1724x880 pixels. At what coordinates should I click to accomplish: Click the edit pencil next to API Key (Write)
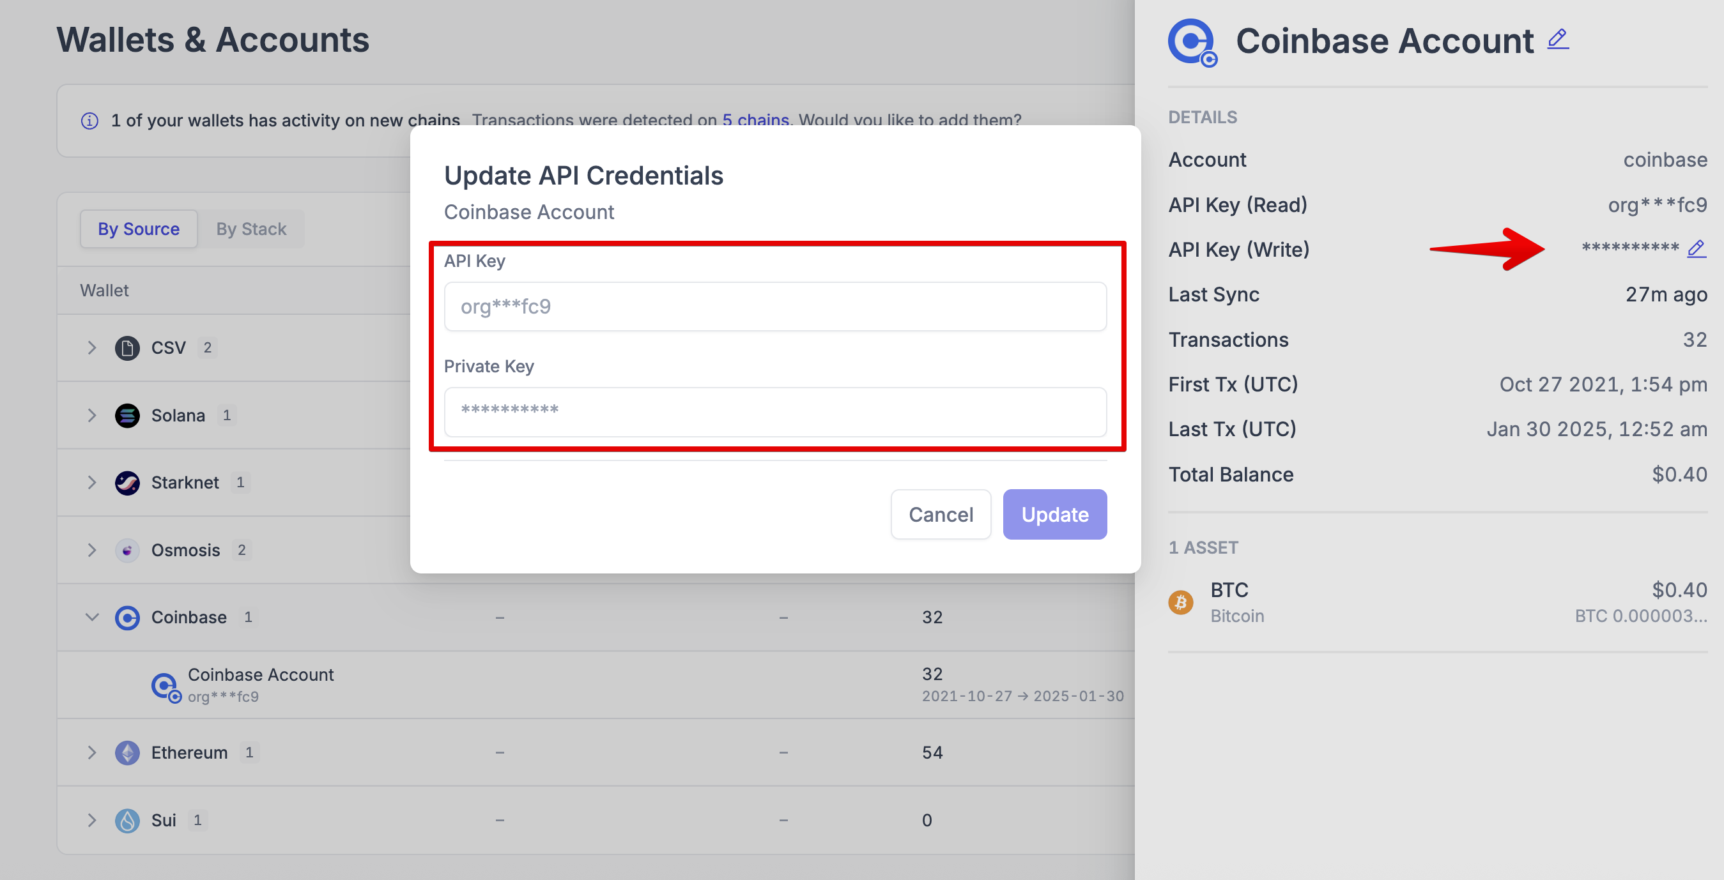click(x=1696, y=250)
